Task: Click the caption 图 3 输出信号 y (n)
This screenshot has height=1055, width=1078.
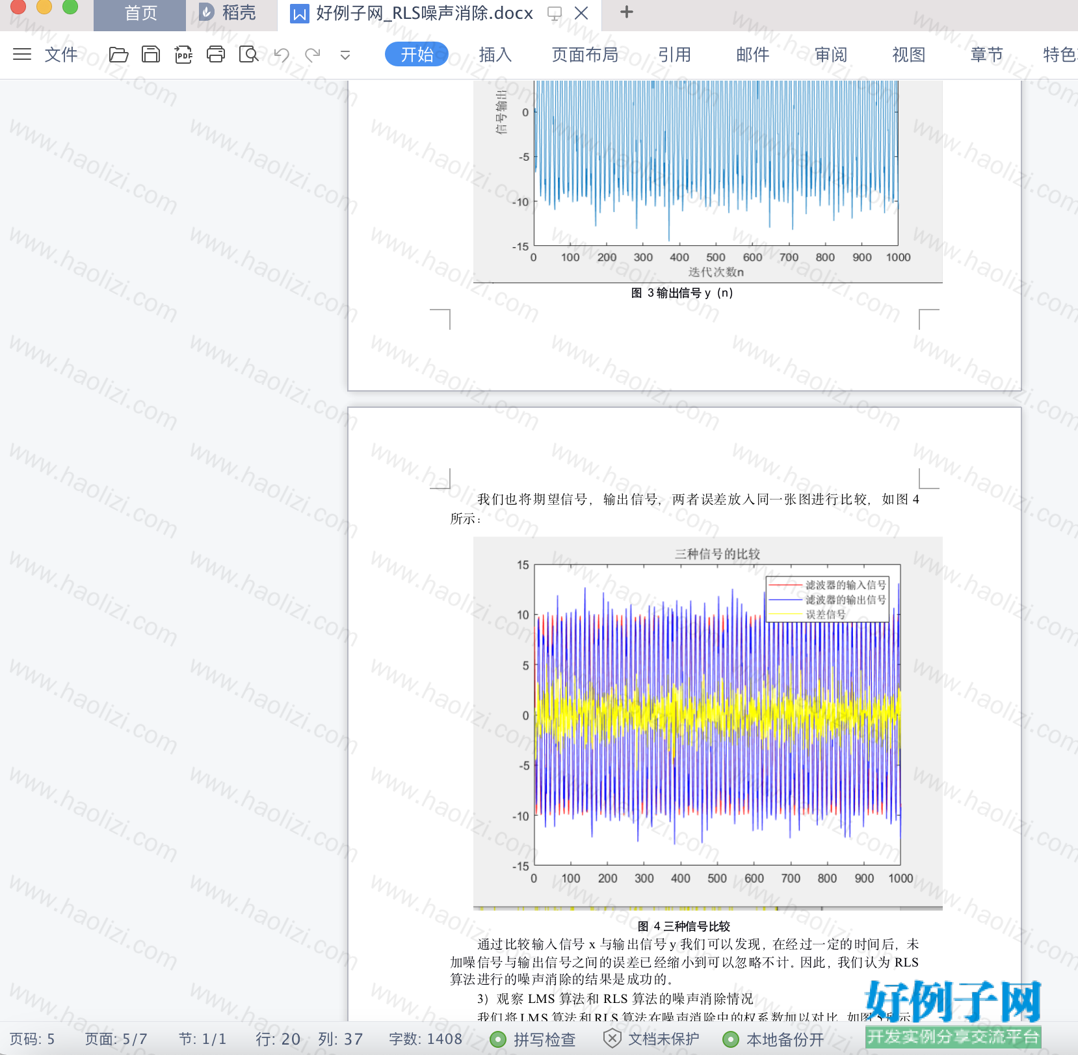Action: (x=682, y=293)
